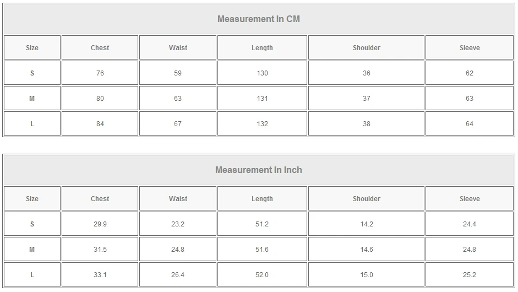Click the chest cell showing 31.5
The width and height of the screenshot is (518, 292).
click(x=100, y=250)
